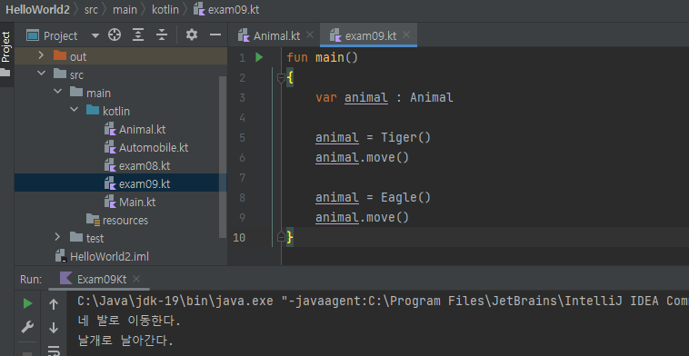The width and height of the screenshot is (689, 356).
Task: Expand the out folder
Action: [x=41, y=55]
